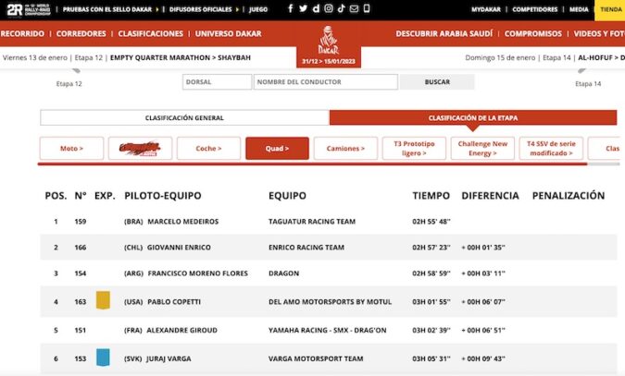
Task: Click the blue badge next to Juraj Varga
Action: coord(103,358)
